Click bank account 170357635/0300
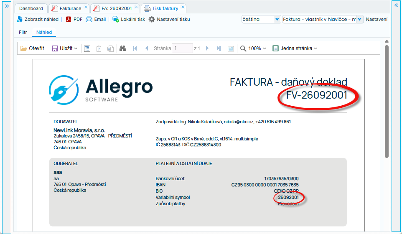The width and height of the screenshot is (402, 234). point(281,178)
